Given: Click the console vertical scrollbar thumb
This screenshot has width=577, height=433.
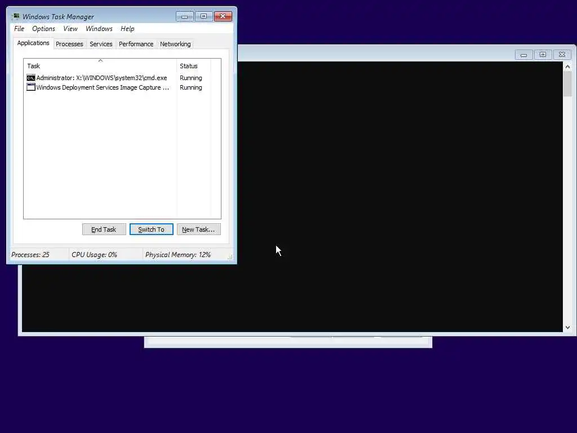Looking at the screenshot, I should 567,84.
